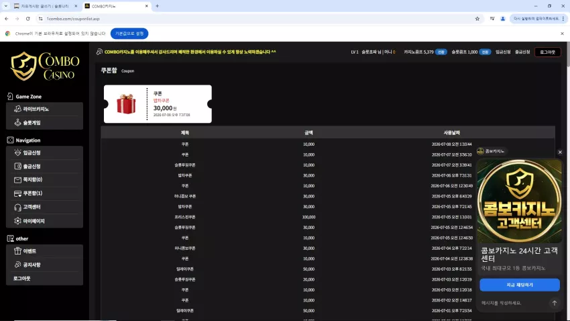Click the Combo Casino logo

click(45, 66)
